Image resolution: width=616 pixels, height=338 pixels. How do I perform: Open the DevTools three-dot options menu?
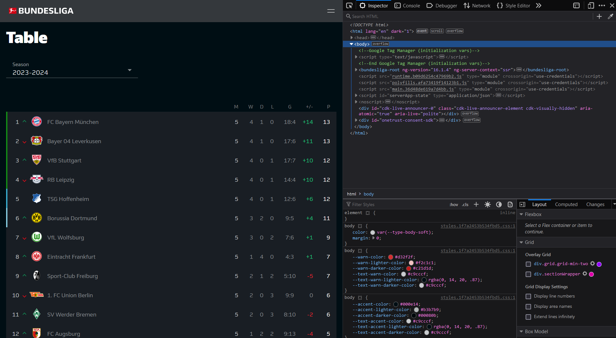(x=602, y=5)
